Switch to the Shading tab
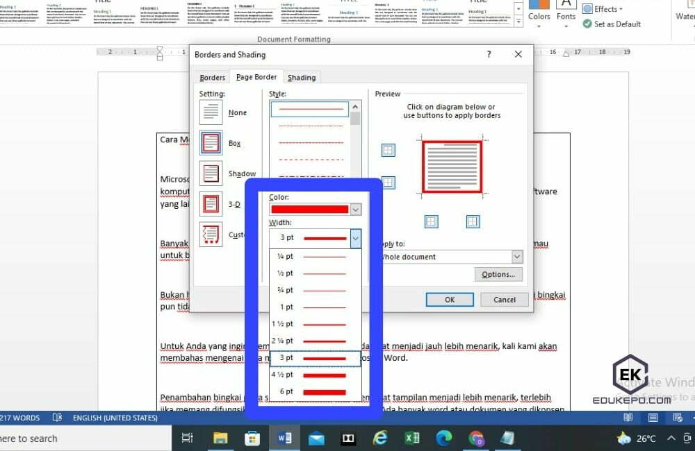 tap(302, 77)
